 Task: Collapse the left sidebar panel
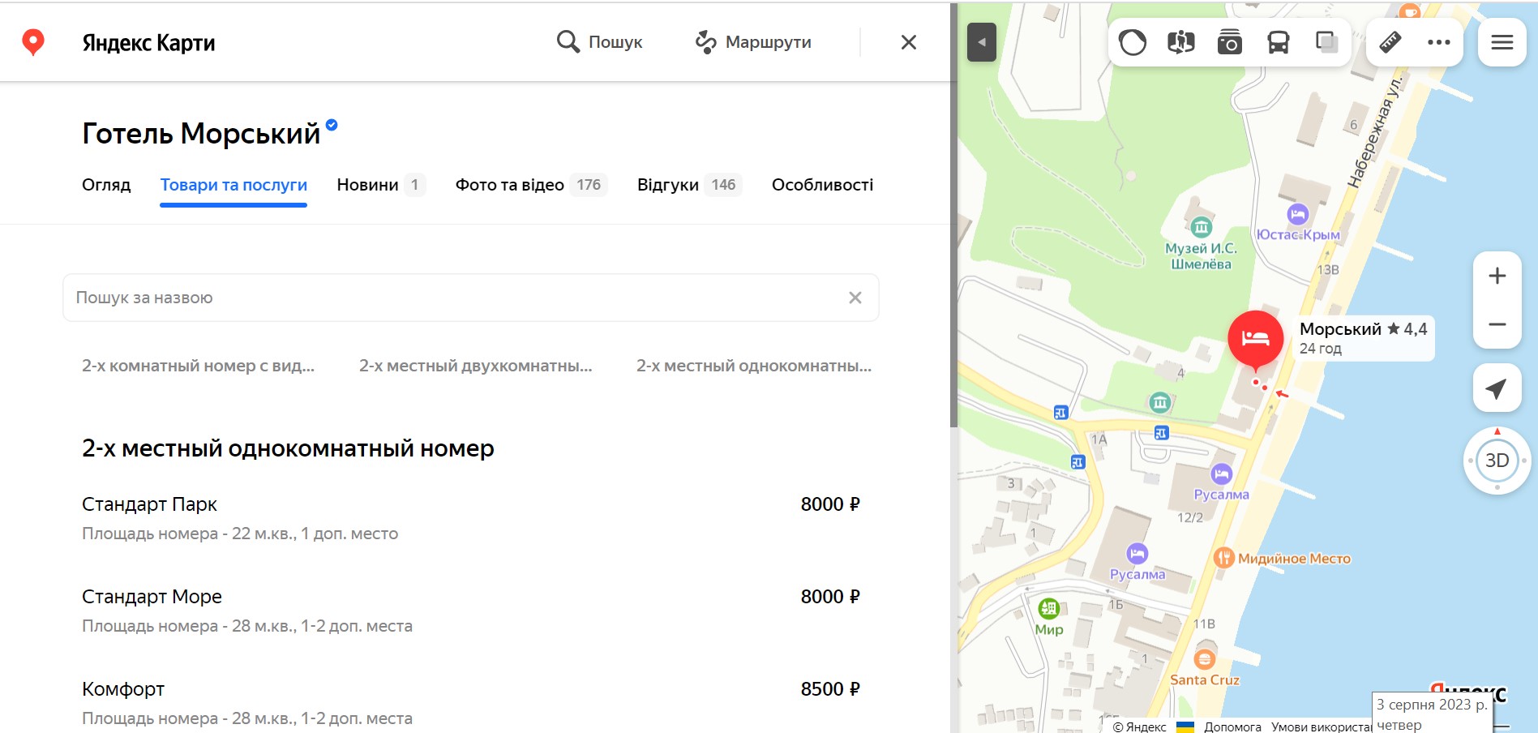point(981,42)
